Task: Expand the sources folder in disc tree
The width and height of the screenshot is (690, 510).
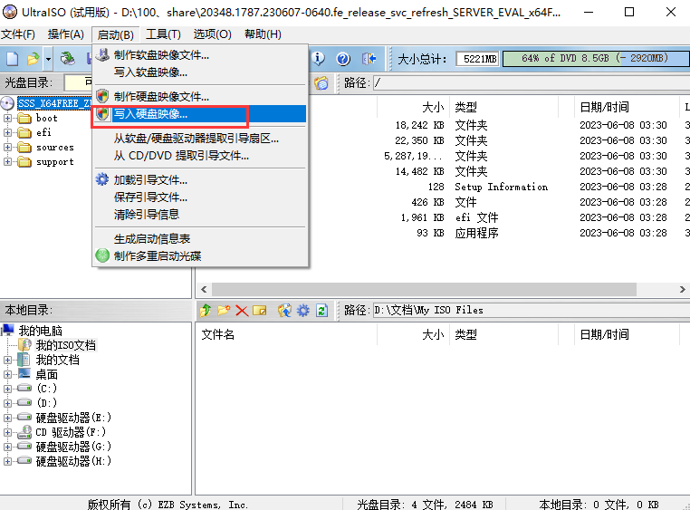Action: click(x=8, y=147)
